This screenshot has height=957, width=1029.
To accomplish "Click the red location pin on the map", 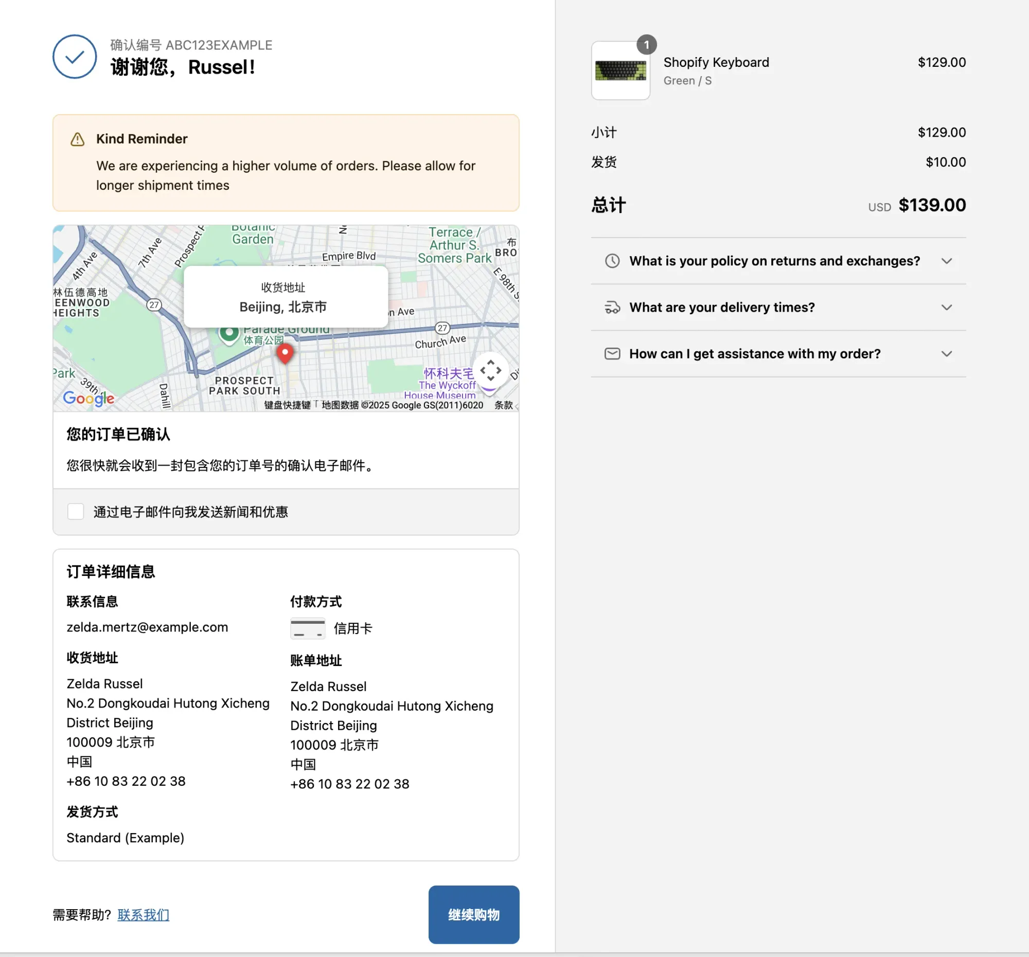I will click(x=285, y=353).
